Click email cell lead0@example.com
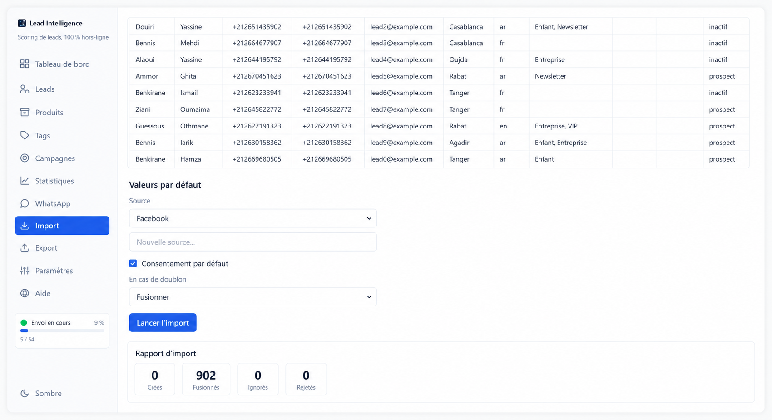The height and width of the screenshot is (420, 772). (401, 159)
